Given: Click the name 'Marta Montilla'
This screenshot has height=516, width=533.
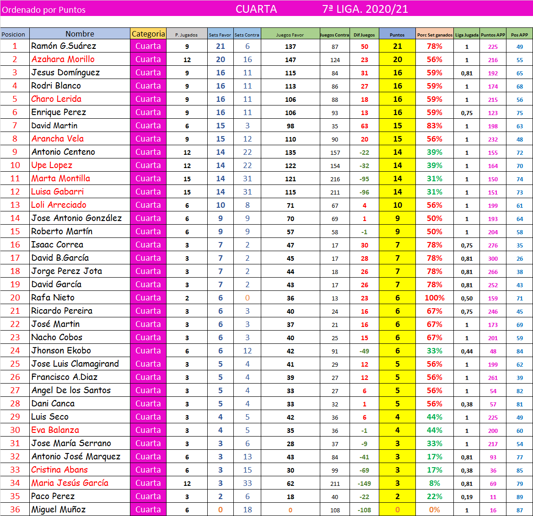Looking at the screenshot, I should pos(60,178).
